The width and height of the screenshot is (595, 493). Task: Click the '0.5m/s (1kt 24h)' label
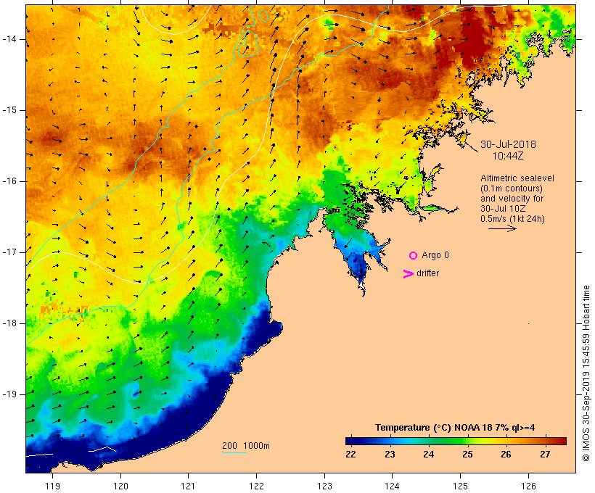tap(512, 219)
